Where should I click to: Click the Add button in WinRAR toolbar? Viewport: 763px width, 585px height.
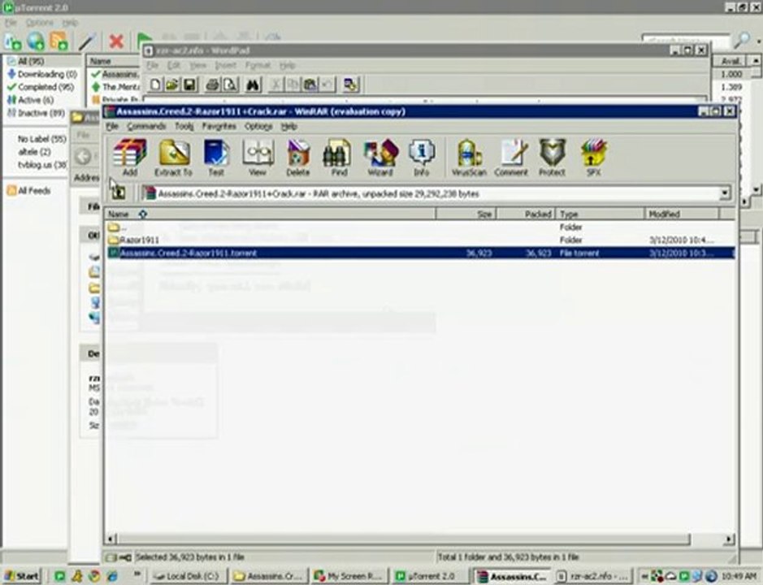click(129, 157)
